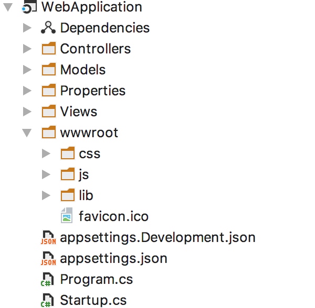The width and height of the screenshot is (315, 308).
Task: Collapse the wwwroot folder arrow
Action: click(27, 133)
